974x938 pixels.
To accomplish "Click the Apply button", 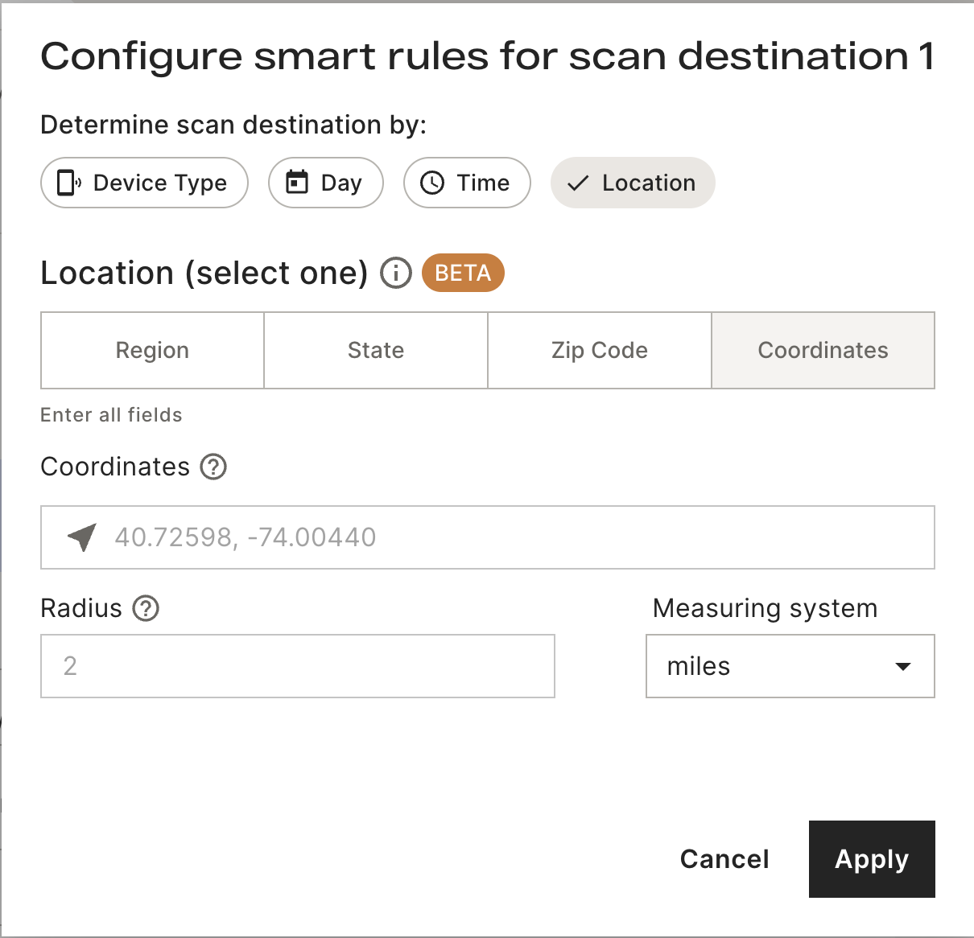I will click(872, 859).
